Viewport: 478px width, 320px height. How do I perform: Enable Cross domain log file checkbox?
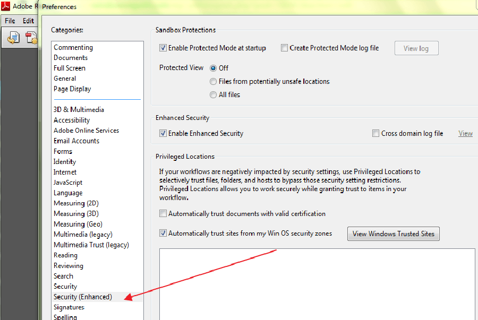coord(375,133)
